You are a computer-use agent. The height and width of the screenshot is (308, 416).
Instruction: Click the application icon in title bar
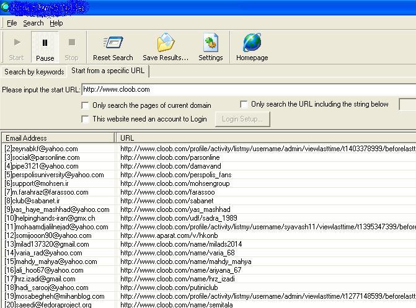[5, 7]
